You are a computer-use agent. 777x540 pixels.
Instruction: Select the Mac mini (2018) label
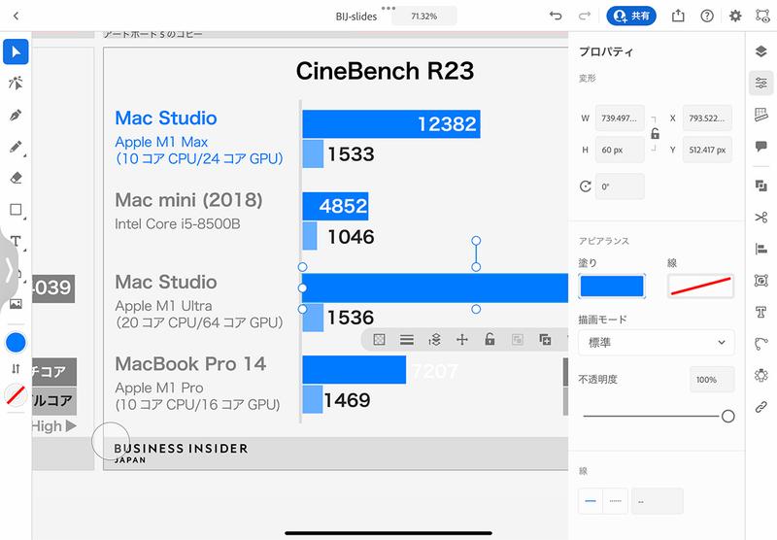pyautogui.click(x=188, y=200)
